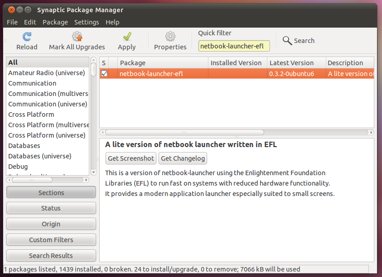Open the Origin view

(51, 224)
